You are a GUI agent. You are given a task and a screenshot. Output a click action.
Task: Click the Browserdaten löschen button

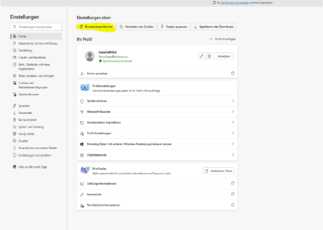(96, 27)
